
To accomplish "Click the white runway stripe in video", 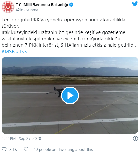I will click(70, 122).
